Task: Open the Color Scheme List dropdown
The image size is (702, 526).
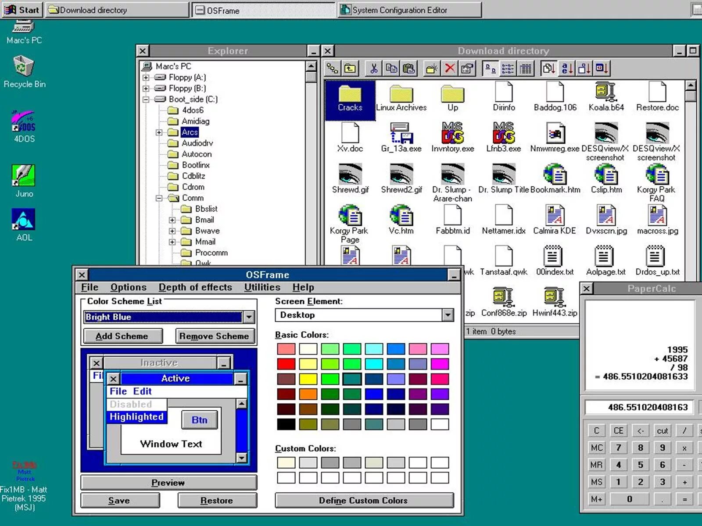Action: point(248,316)
